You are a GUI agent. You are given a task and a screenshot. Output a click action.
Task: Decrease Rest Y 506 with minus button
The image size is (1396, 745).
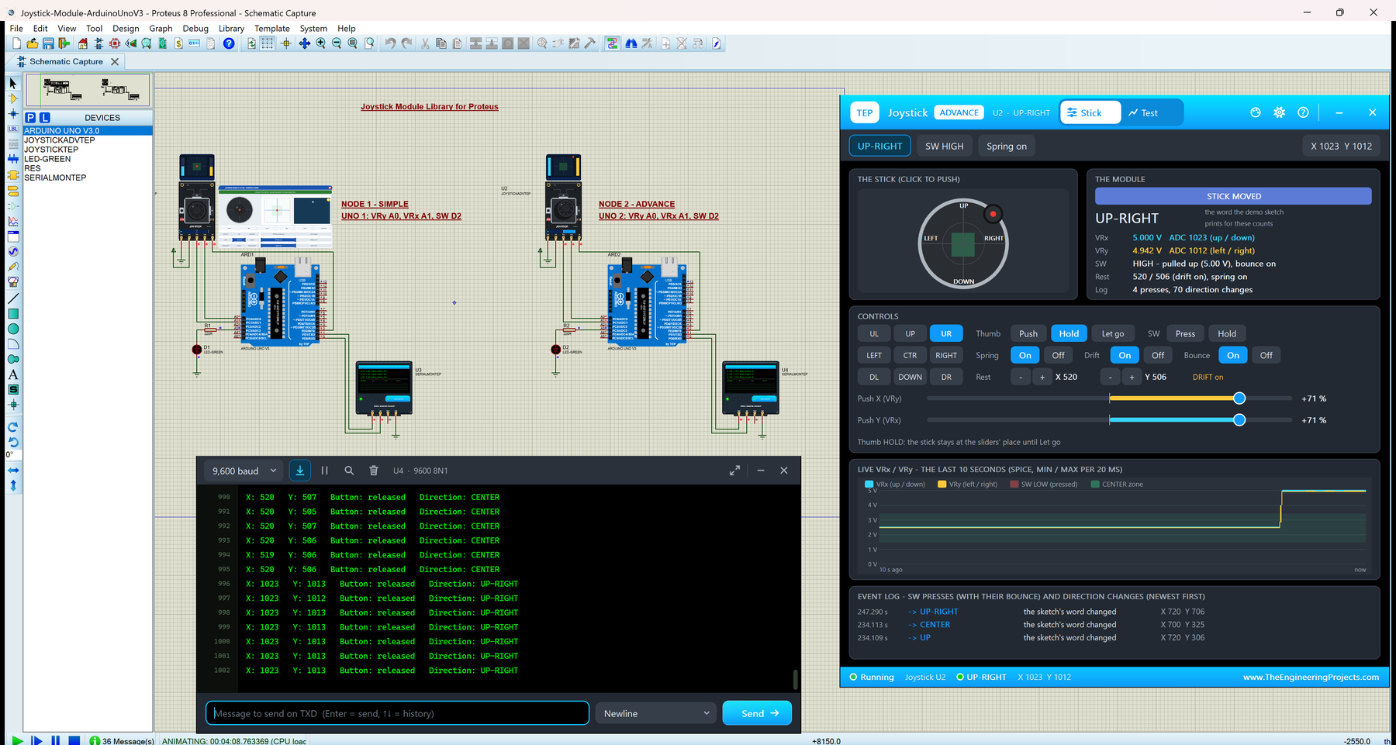[x=1111, y=377]
